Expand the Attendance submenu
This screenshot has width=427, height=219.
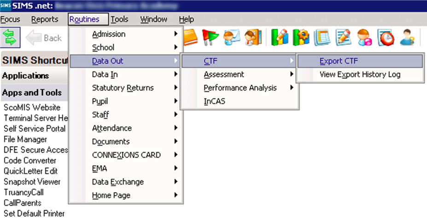tap(125, 128)
